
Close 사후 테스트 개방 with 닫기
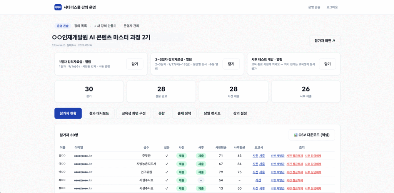(327, 64)
